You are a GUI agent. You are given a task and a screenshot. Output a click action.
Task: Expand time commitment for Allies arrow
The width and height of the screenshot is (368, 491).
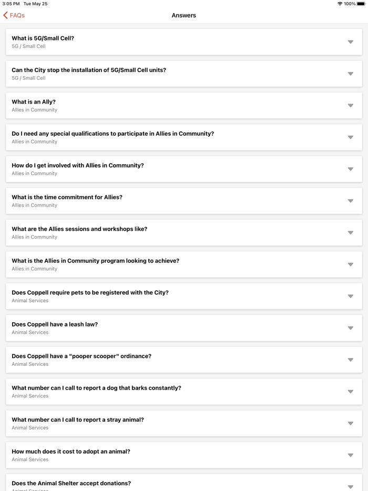coord(350,201)
